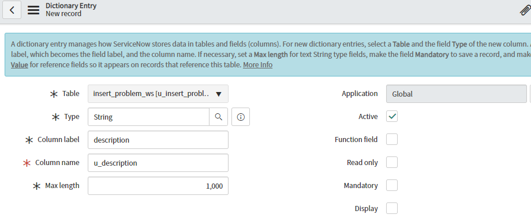Toggle the Display checkbox
The height and width of the screenshot is (222, 531).
click(x=392, y=208)
